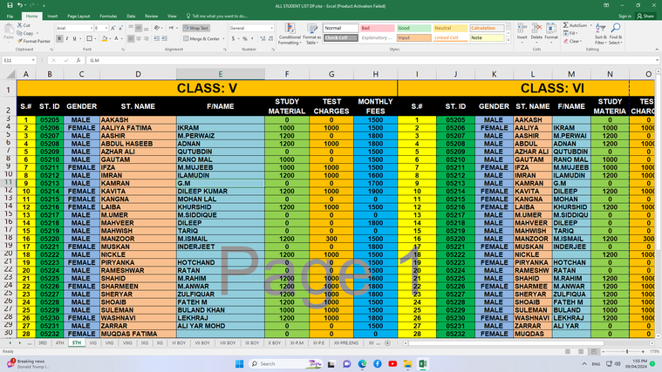This screenshot has height=372, width=662.
Task: Click the Cut scissors icon
Action: point(19,25)
